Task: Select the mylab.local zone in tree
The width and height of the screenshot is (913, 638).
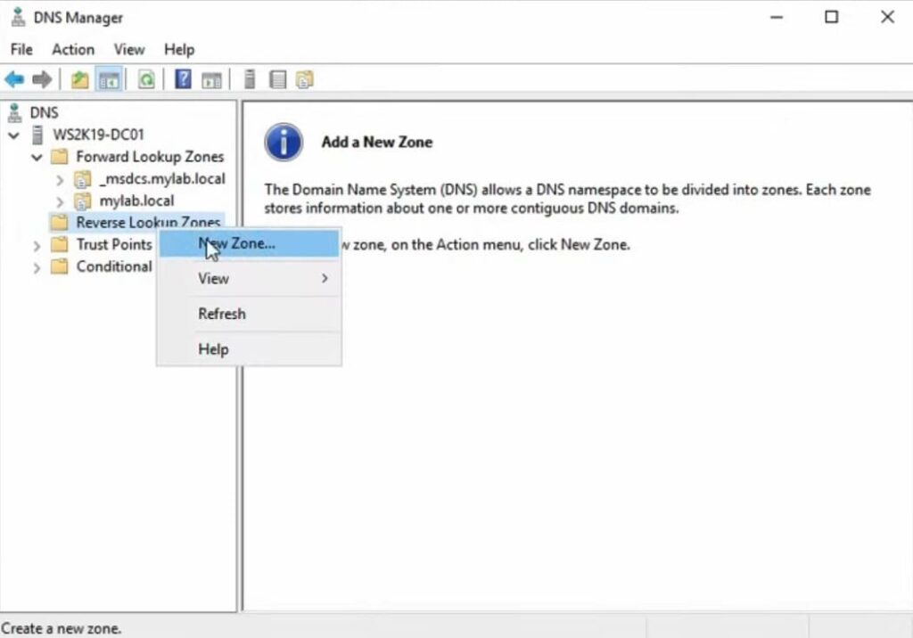Action: point(136,200)
